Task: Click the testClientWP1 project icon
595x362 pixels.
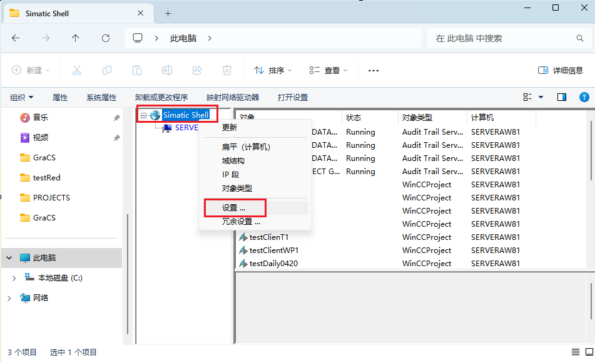Action: pos(243,251)
